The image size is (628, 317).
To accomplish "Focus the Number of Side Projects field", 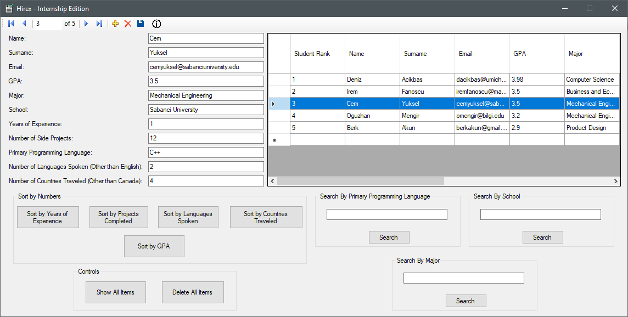I will tap(206, 138).
